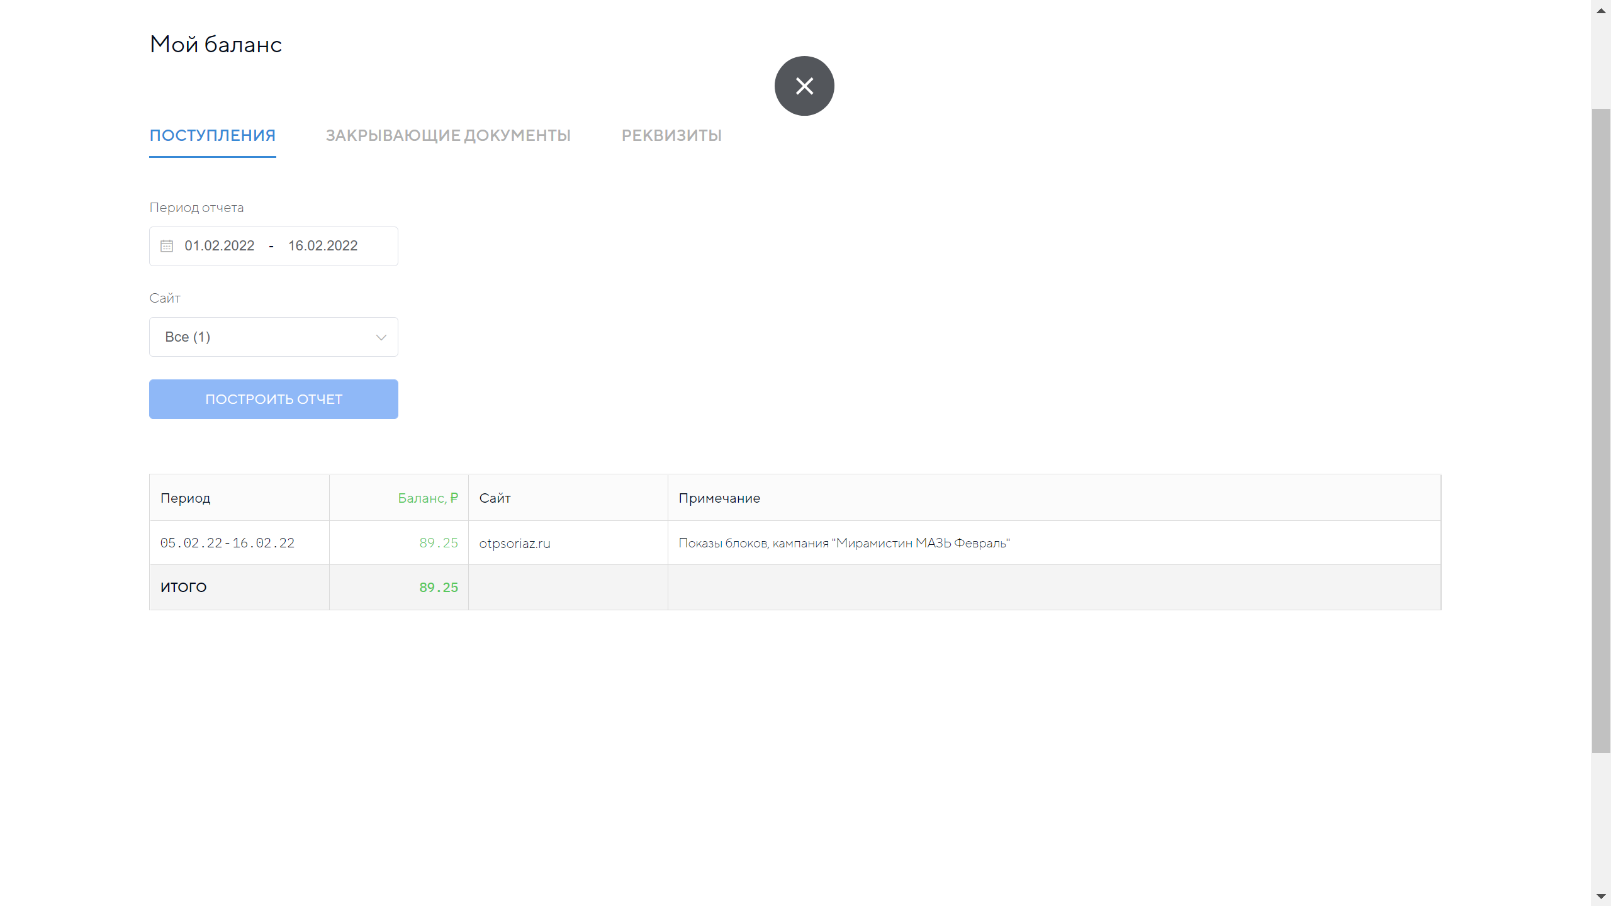Close the balance dialog with X icon
The height and width of the screenshot is (906, 1611).
coord(804,86)
